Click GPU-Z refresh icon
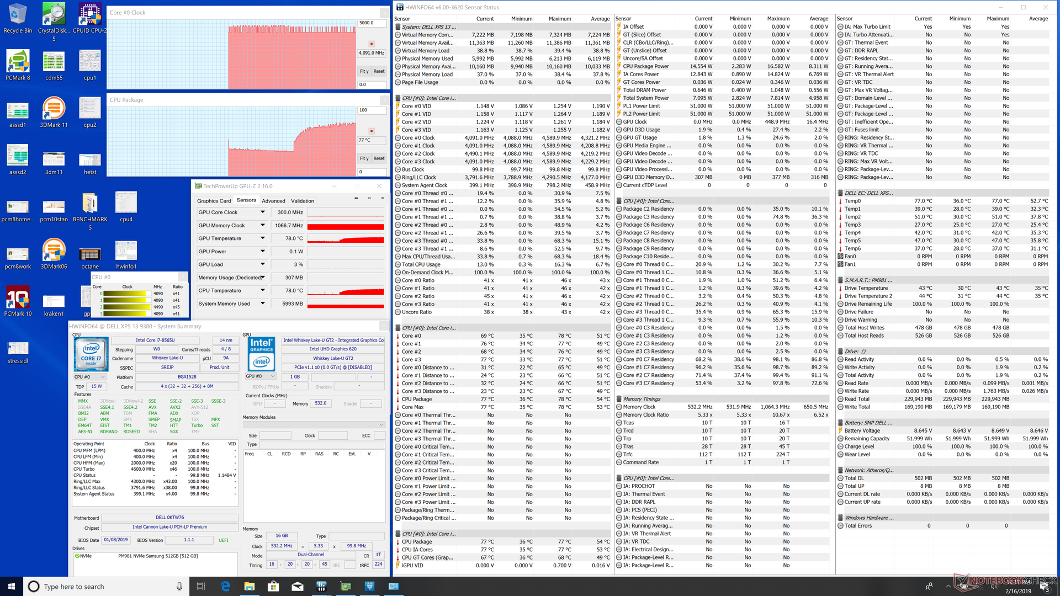This screenshot has width=1060, height=596. (369, 198)
